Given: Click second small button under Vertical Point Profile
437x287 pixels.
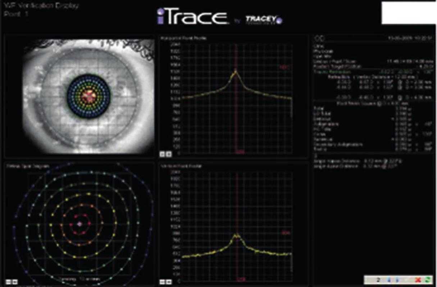Looking at the screenshot, I should (x=169, y=282).
